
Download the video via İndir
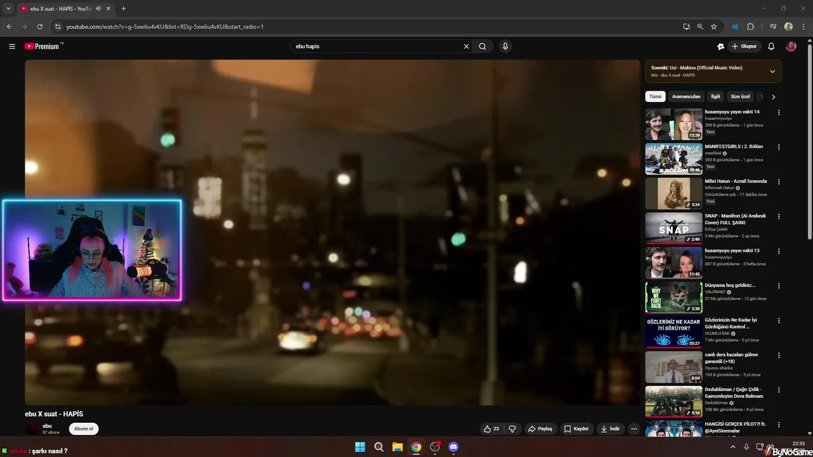(x=610, y=428)
